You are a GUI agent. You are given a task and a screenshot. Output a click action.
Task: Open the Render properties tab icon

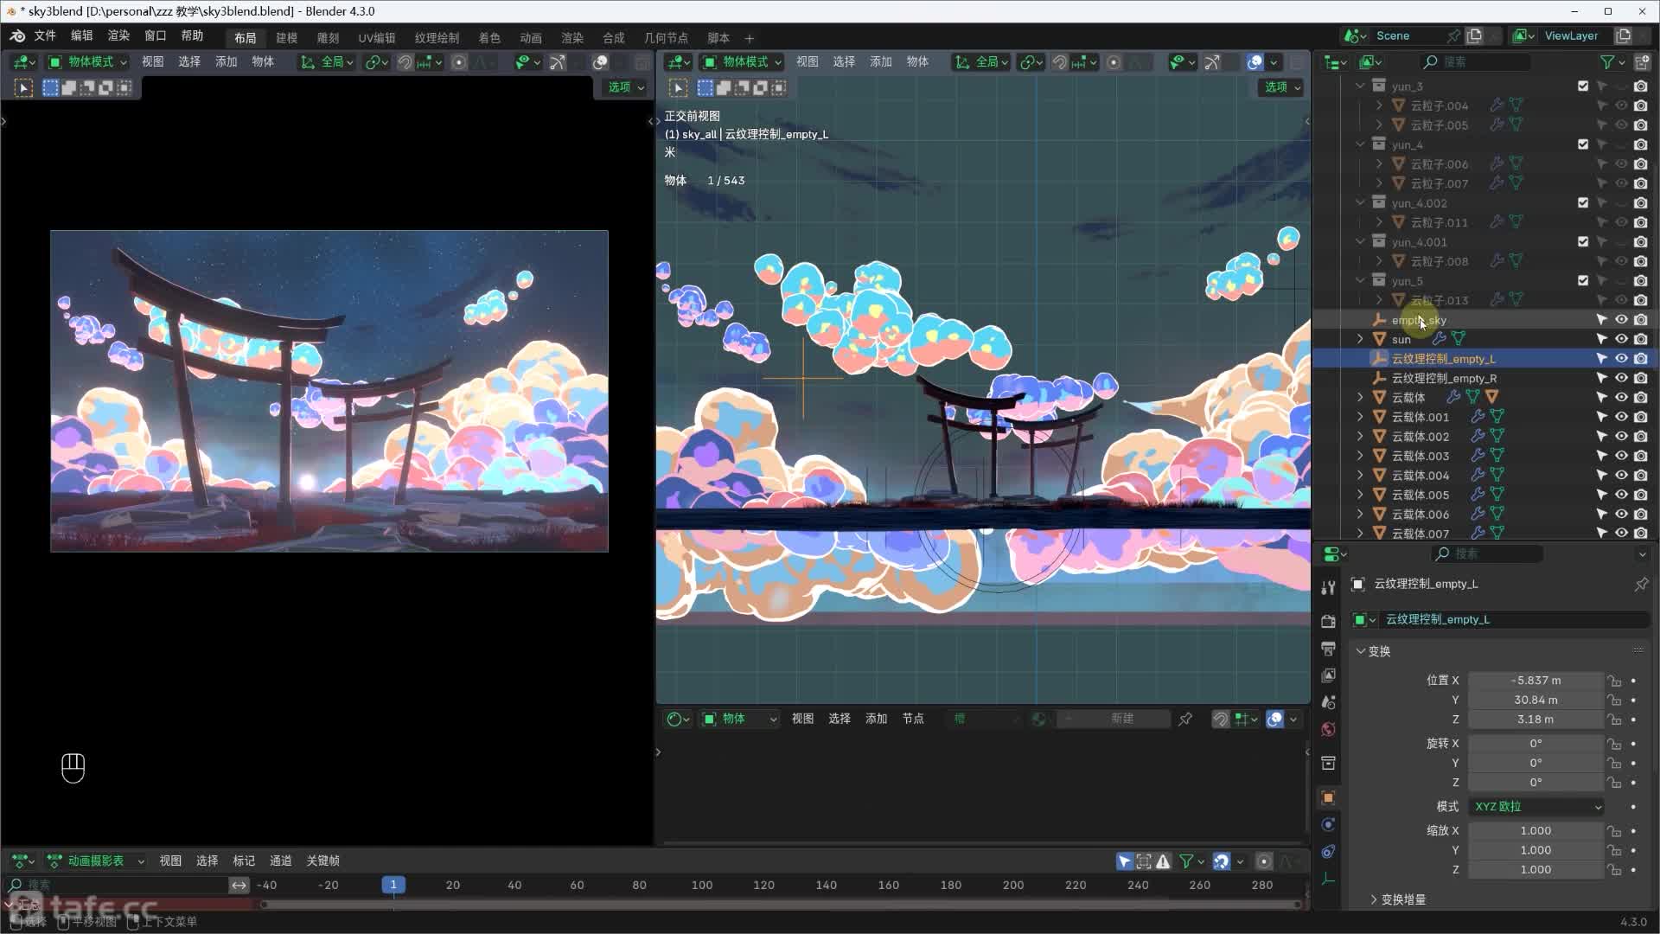coord(1329,621)
